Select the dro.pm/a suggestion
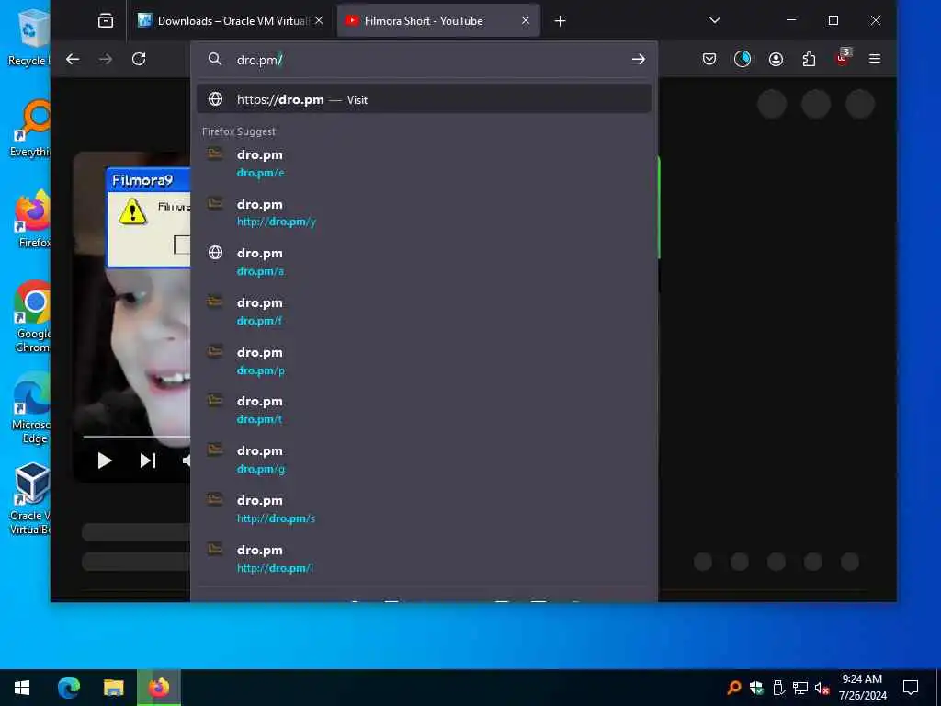This screenshot has height=706, width=941. coord(425,262)
